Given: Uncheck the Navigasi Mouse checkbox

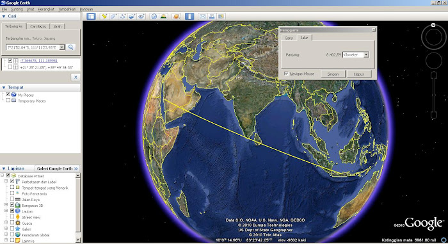Looking at the screenshot, I should point(286,74).
